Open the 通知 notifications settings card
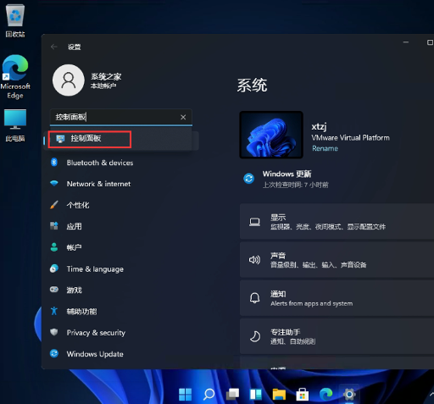The image size is (434, 404). [337, 298]
